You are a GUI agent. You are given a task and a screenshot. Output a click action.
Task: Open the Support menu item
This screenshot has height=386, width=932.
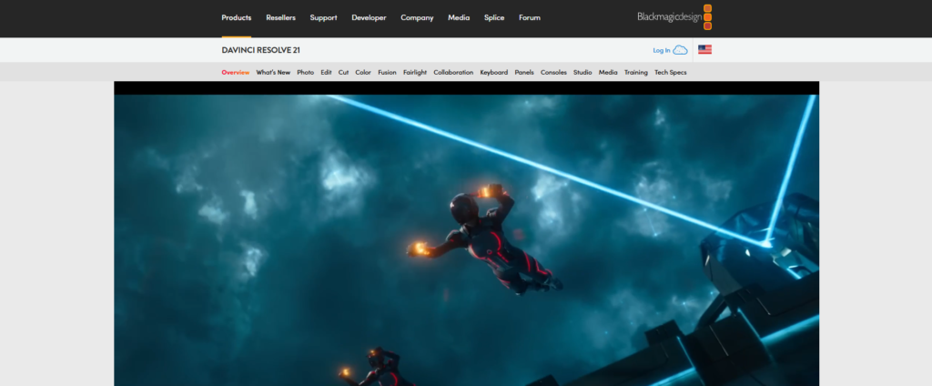tap(323, 17)
